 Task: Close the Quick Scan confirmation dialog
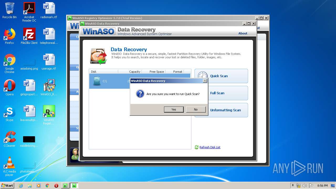tap(205, 81)
